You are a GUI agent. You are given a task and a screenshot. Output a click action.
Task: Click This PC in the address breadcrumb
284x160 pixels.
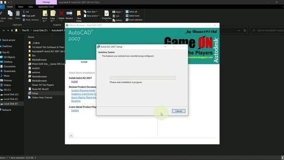(25, 31)
